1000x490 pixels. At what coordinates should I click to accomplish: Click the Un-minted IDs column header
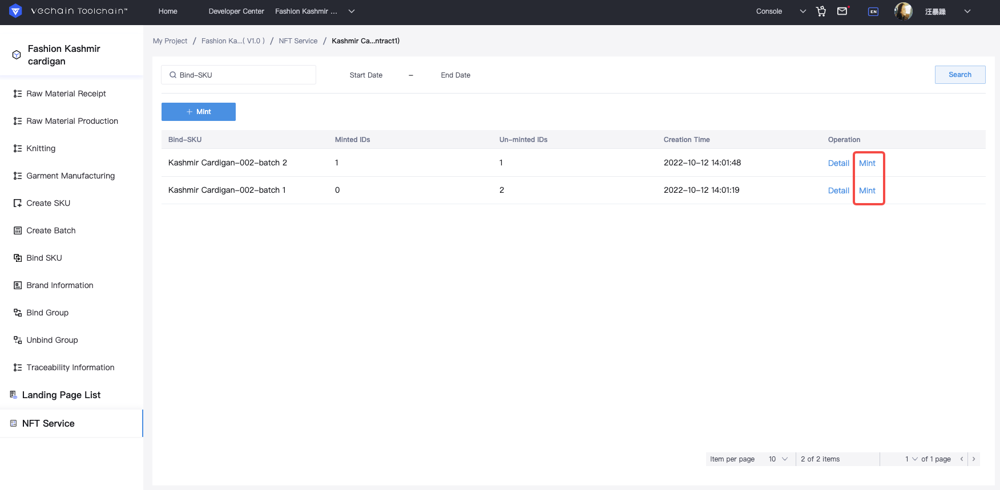point(523,140)
